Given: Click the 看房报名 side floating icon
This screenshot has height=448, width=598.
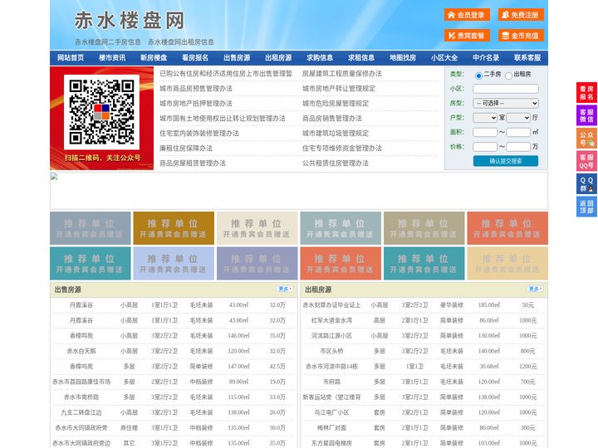Looking at the screenshot, I should (x=586, y=93).
